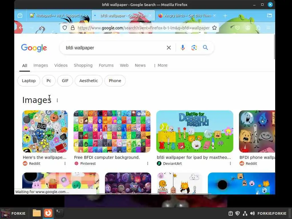Screen dimensions: 292x219
Task: Launch terminal from the taskbar
Action: click(59, 213)
